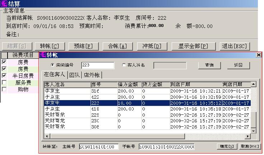
Task: Click the room number field containing 223
Action: [x=97, y=65]
